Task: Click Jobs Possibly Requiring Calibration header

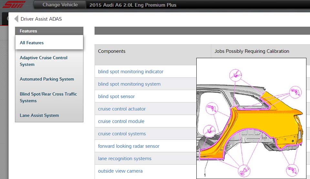Action: (252, 51)
